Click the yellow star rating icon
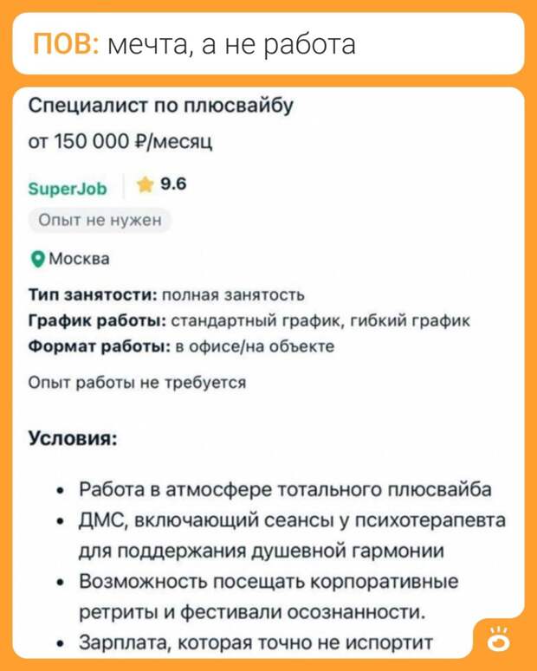537x671 pixels. click(146, 185)
